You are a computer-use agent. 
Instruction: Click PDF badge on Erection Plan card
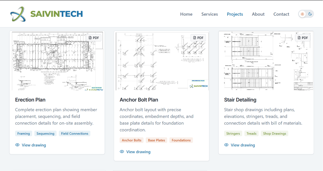(94, 38)
